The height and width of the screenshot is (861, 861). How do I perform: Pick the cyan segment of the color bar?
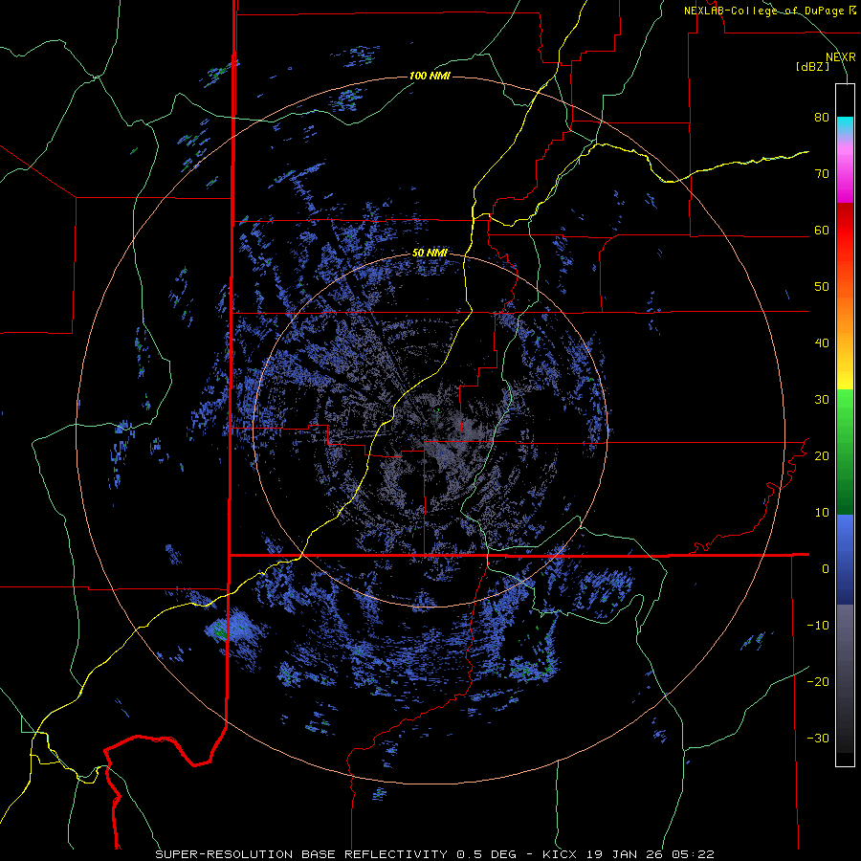(845, 125)
